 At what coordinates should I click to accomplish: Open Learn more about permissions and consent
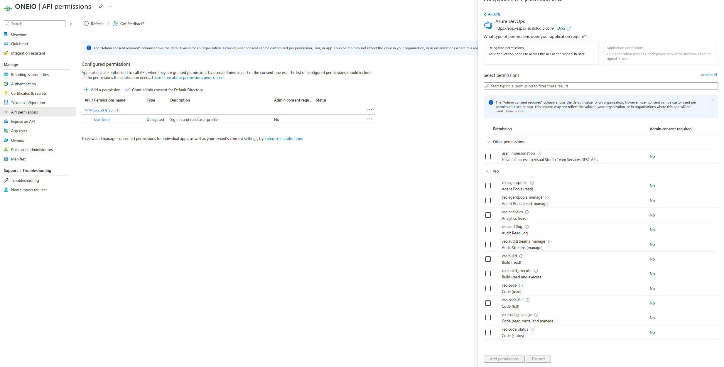188,78
